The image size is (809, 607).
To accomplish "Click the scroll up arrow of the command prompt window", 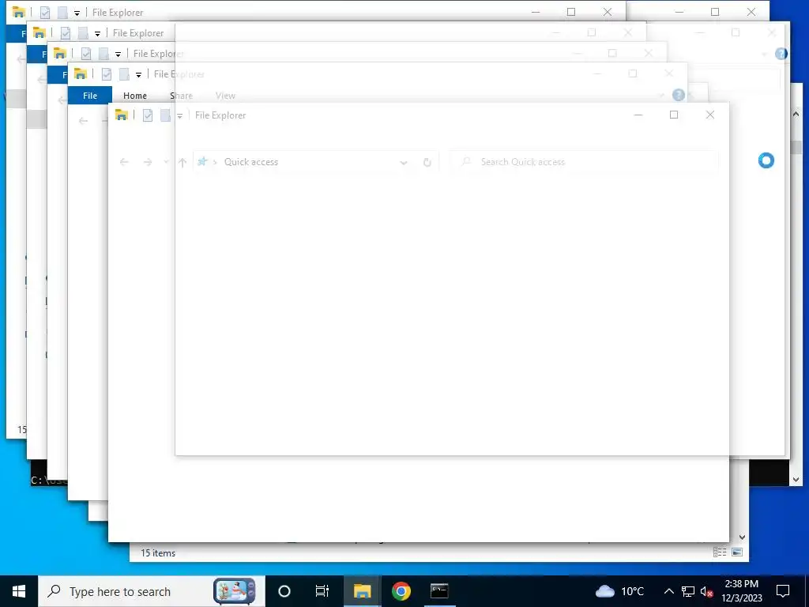I will [x=796, y=114].
